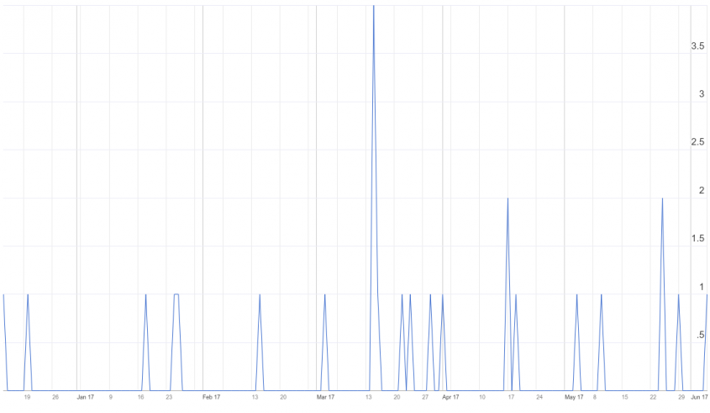
Task: Click the 'Mar 17' x-axis label
Action: pos(325,397)
